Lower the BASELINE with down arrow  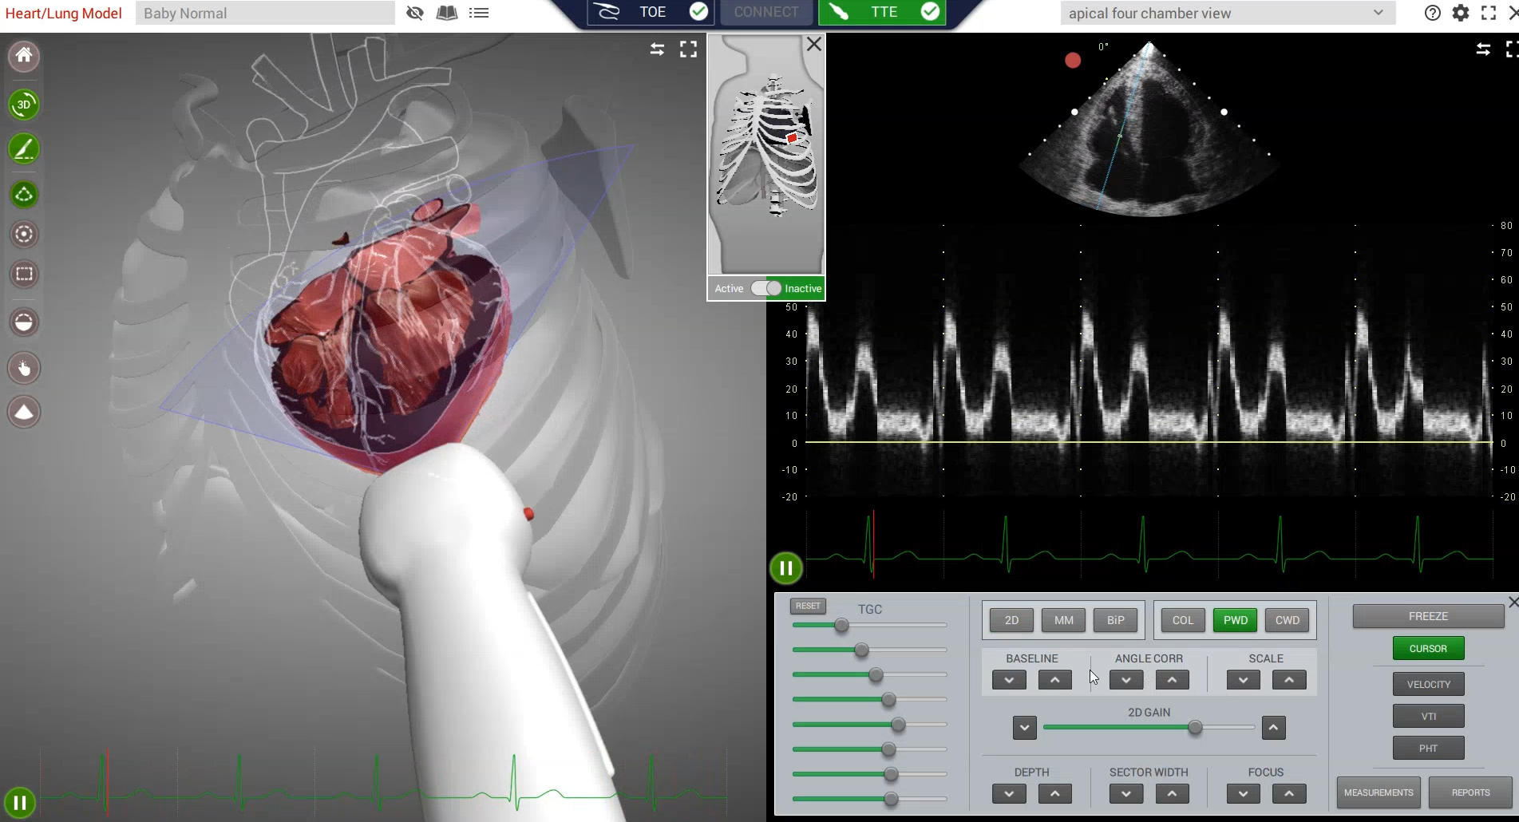[x=1009, y=680]
